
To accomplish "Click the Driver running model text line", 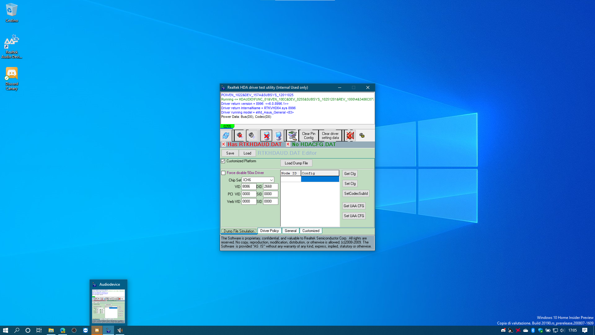I will [257, 113].
